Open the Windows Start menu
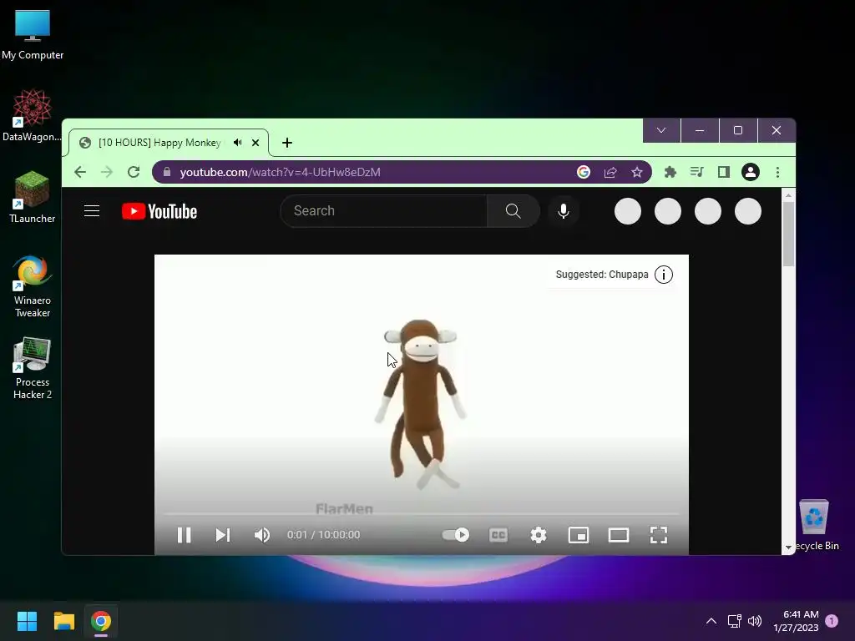This screenshot has height=641, width=855. point(28,621)
